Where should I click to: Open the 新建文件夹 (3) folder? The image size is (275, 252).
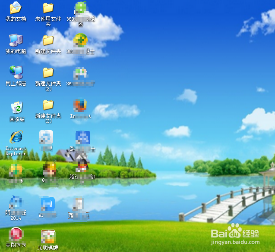[x=48, y=111]
